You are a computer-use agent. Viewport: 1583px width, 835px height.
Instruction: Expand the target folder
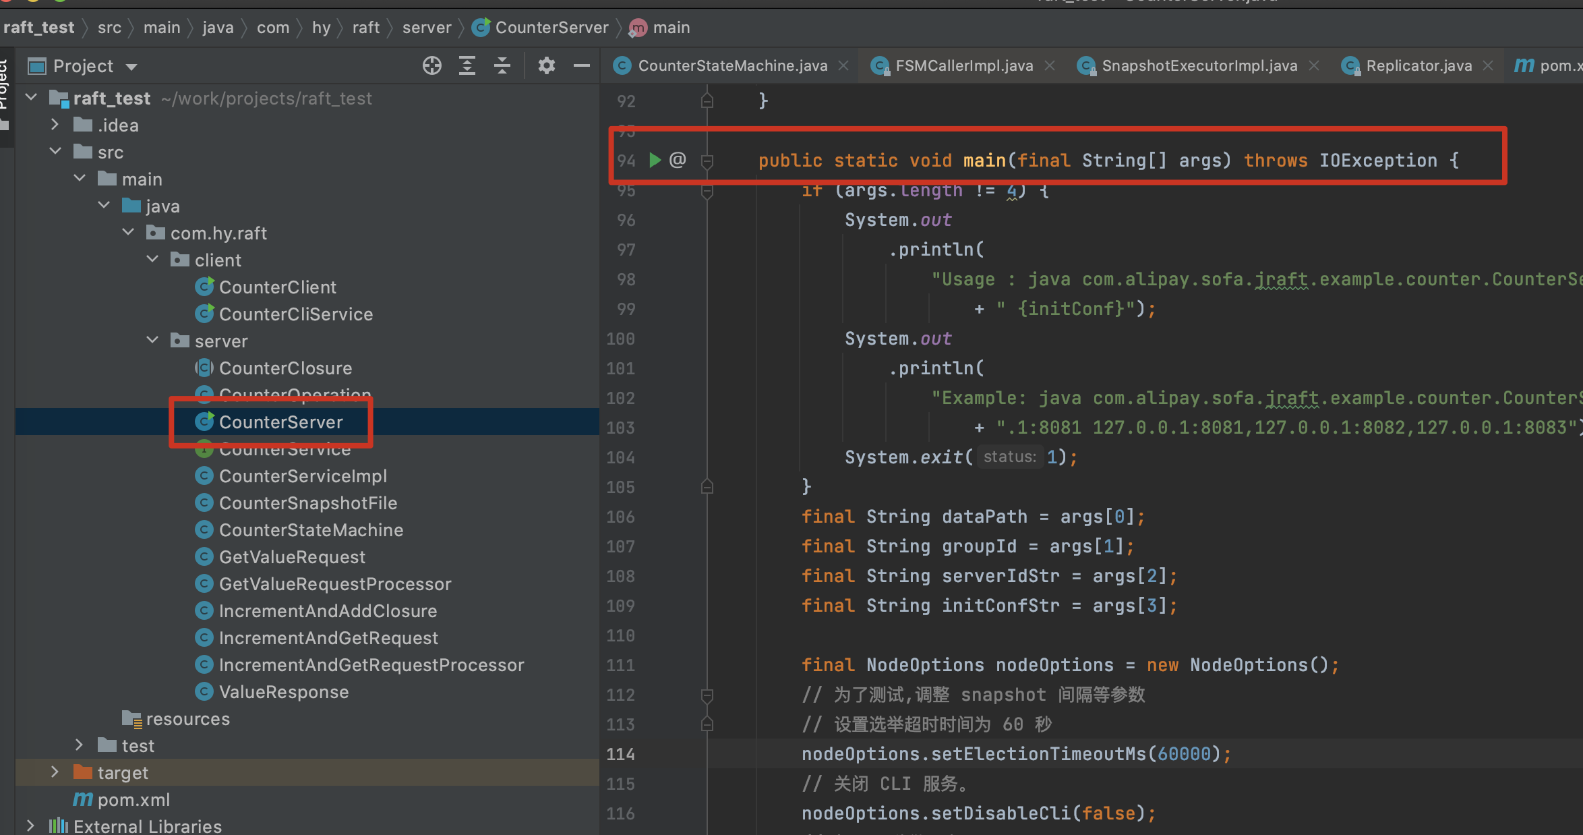(55, 772)
